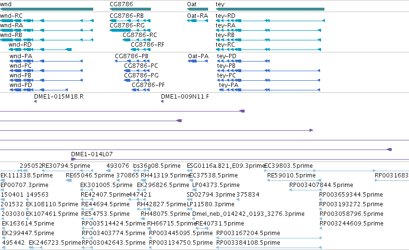
Task: Click the wnd-RA transcript label
Action: click(x=12, y=25)
